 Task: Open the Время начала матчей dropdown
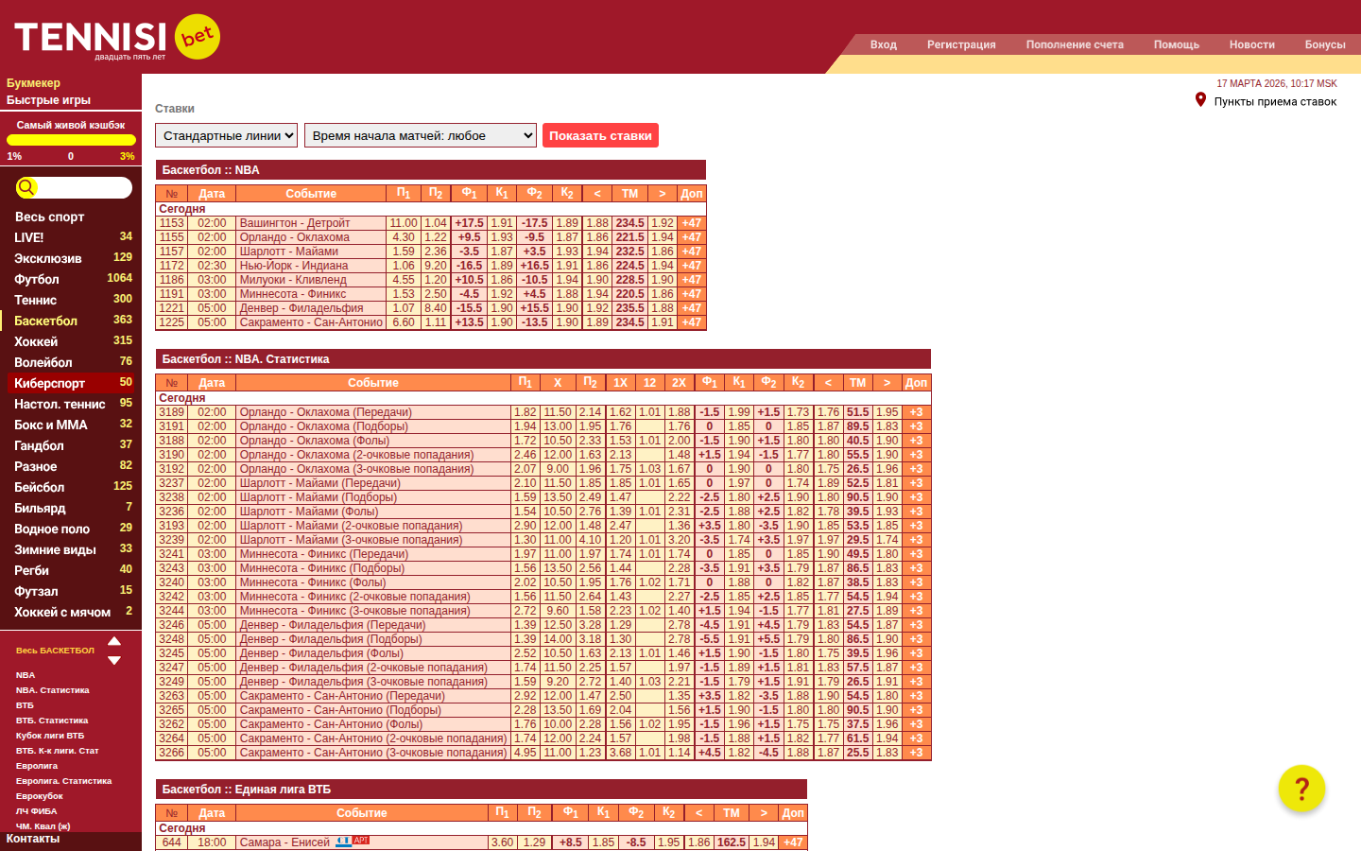(x=421, y=135)
